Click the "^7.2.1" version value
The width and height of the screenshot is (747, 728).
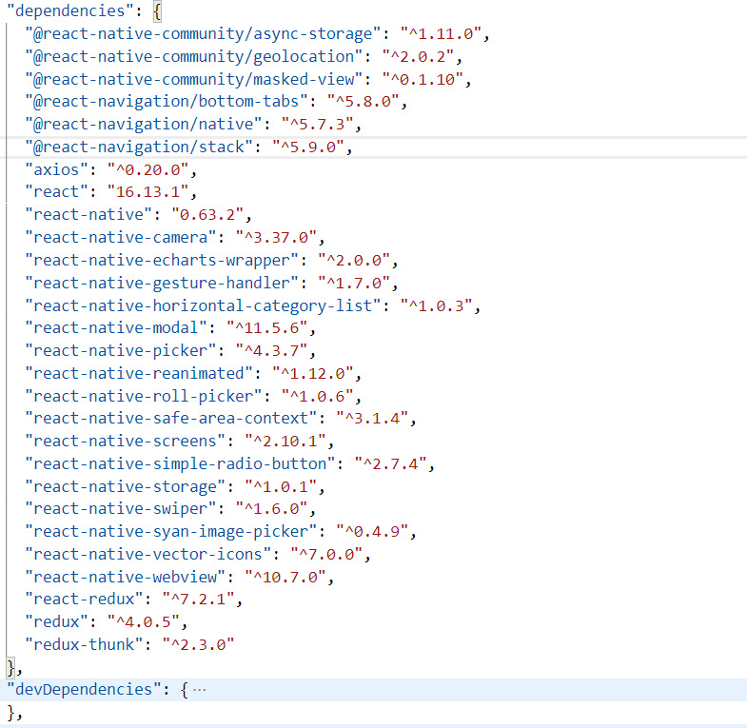pyautogui.click(x=199, y=600)
